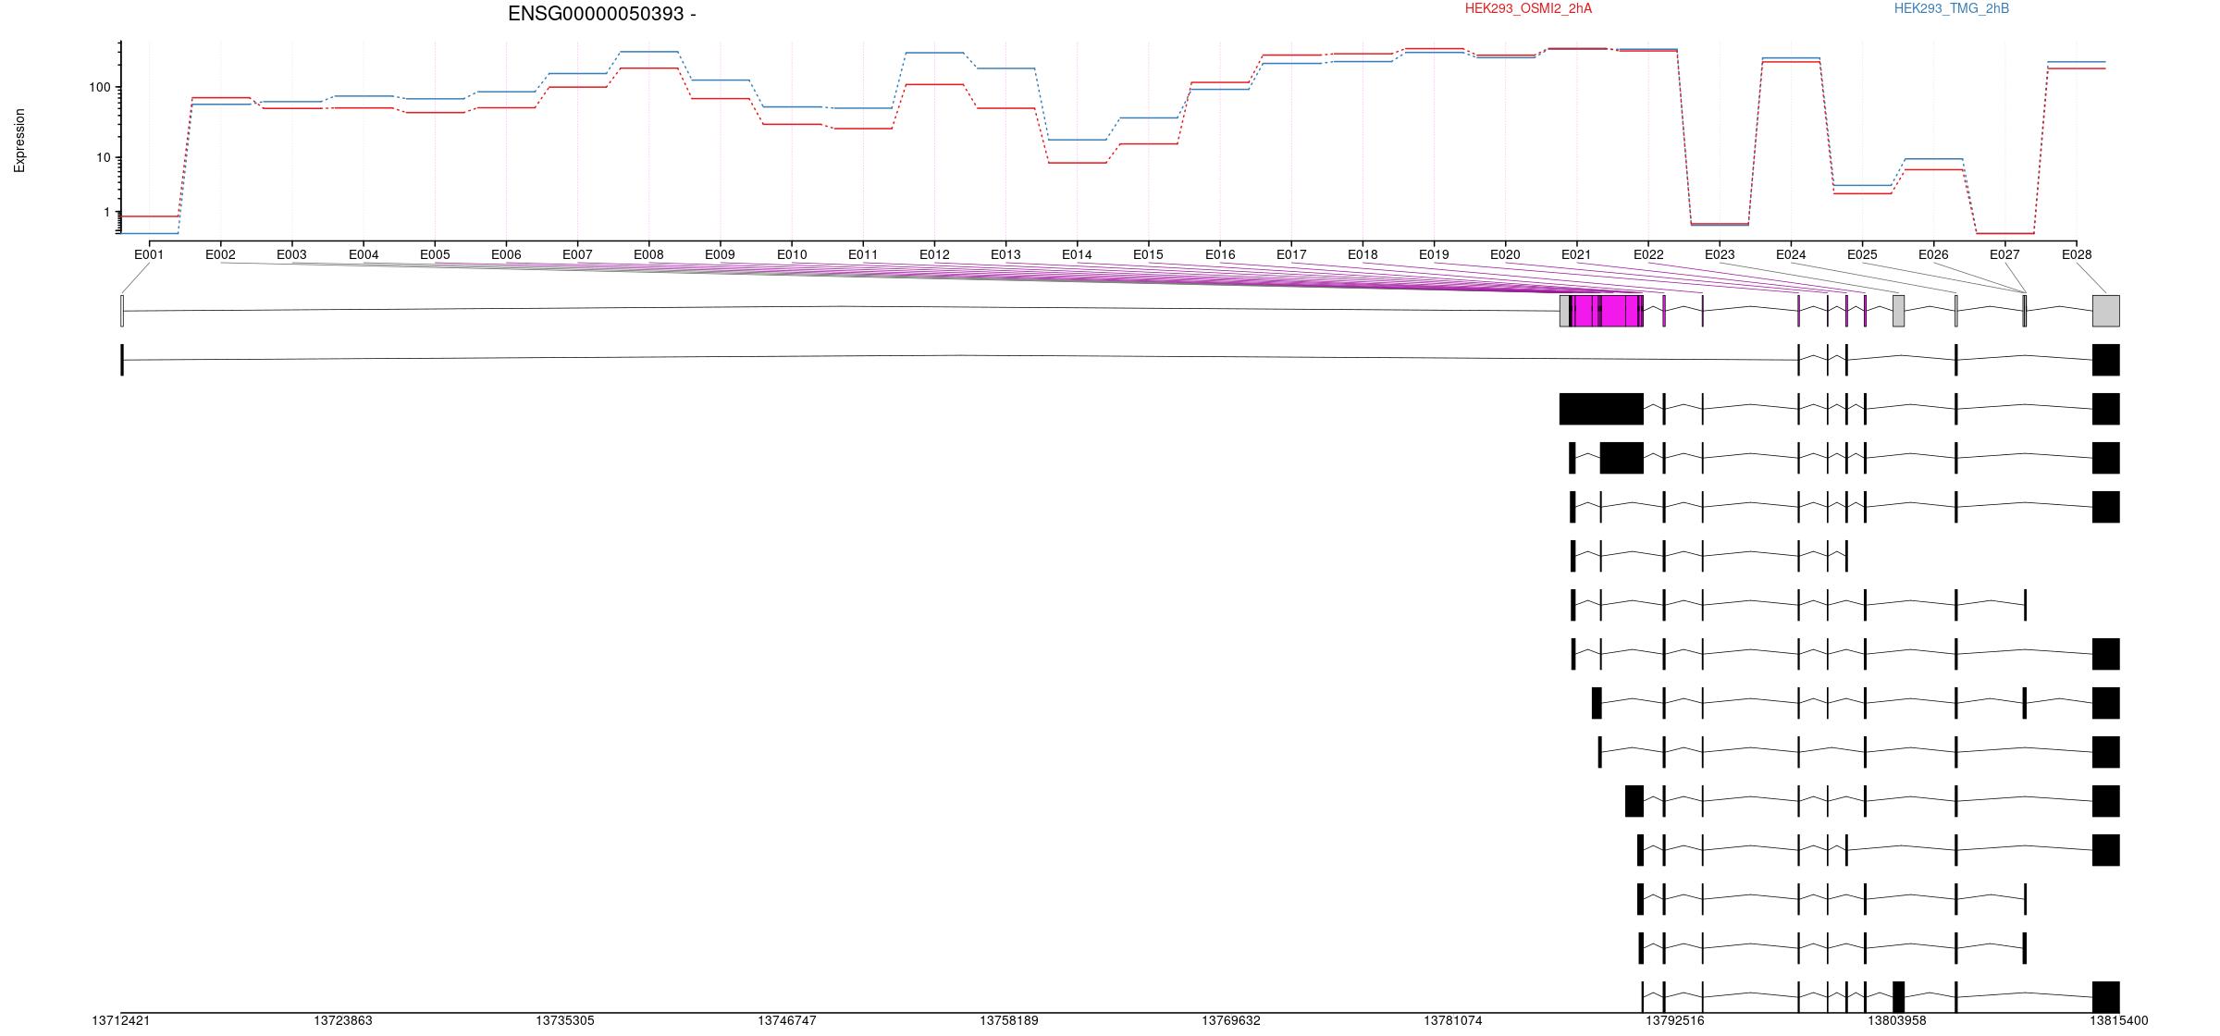Click the magenta exon block in gene model

[x=1607, y=311]
